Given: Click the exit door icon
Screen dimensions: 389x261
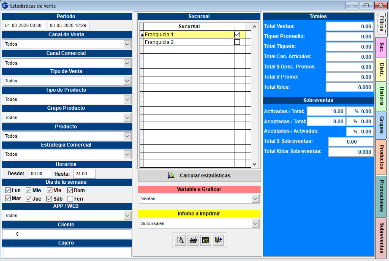Looking at the screenshot, I should [x=218, y=240].
